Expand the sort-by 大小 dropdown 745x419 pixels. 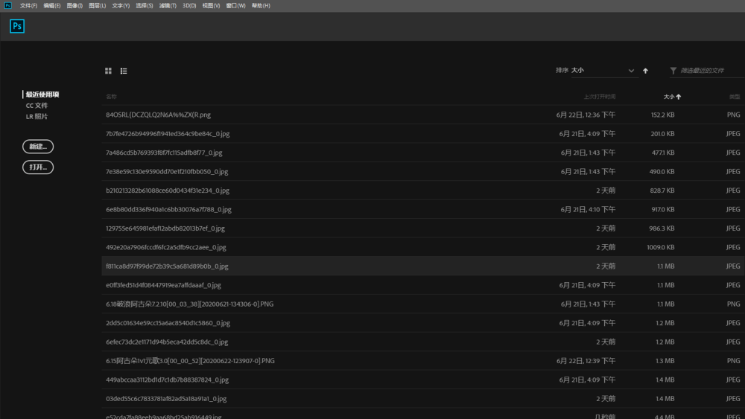[x=603, y=71]
